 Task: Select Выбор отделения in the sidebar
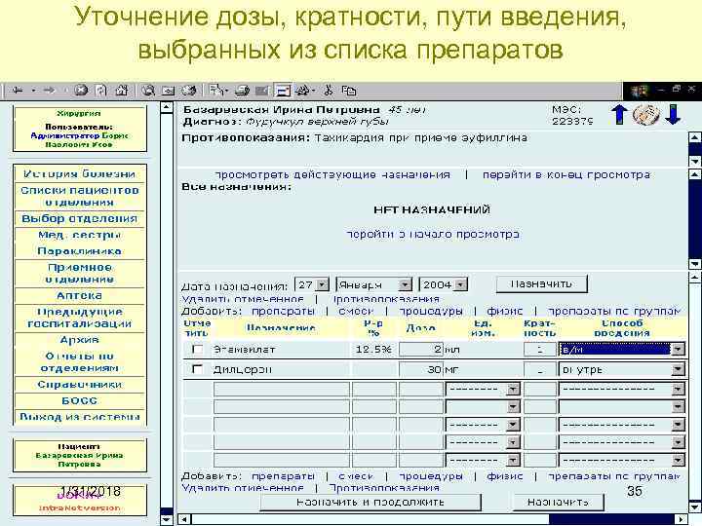click(x=80, y=218)
